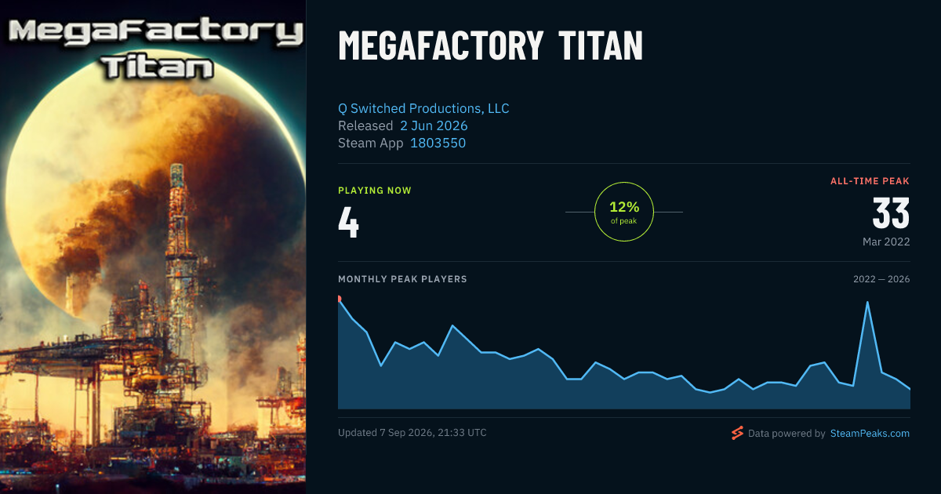The width and height of the screenshot is (941, 494).
Task: Open the SteamPeaks.com link
Action: (870, 433)
